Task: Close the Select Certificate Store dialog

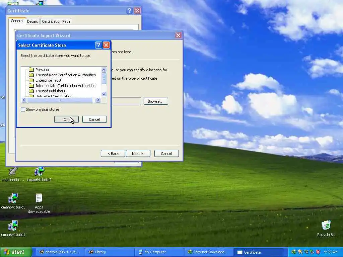Action: [106, 45]
